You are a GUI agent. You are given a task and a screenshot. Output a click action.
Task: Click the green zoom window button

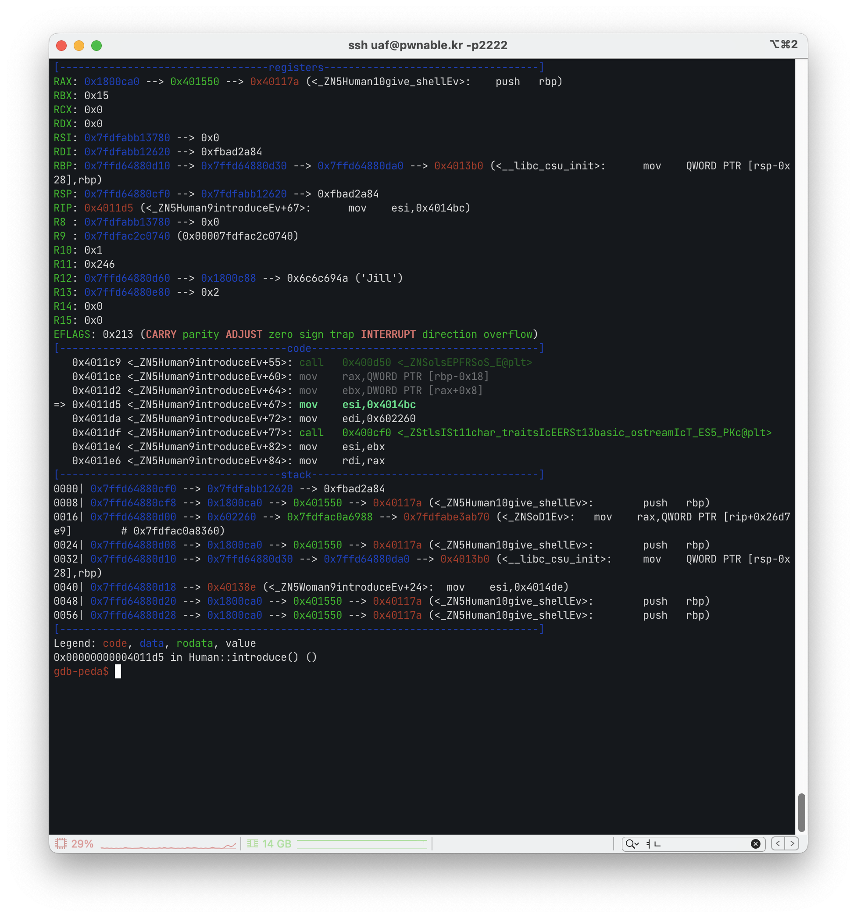pos(96,45)
